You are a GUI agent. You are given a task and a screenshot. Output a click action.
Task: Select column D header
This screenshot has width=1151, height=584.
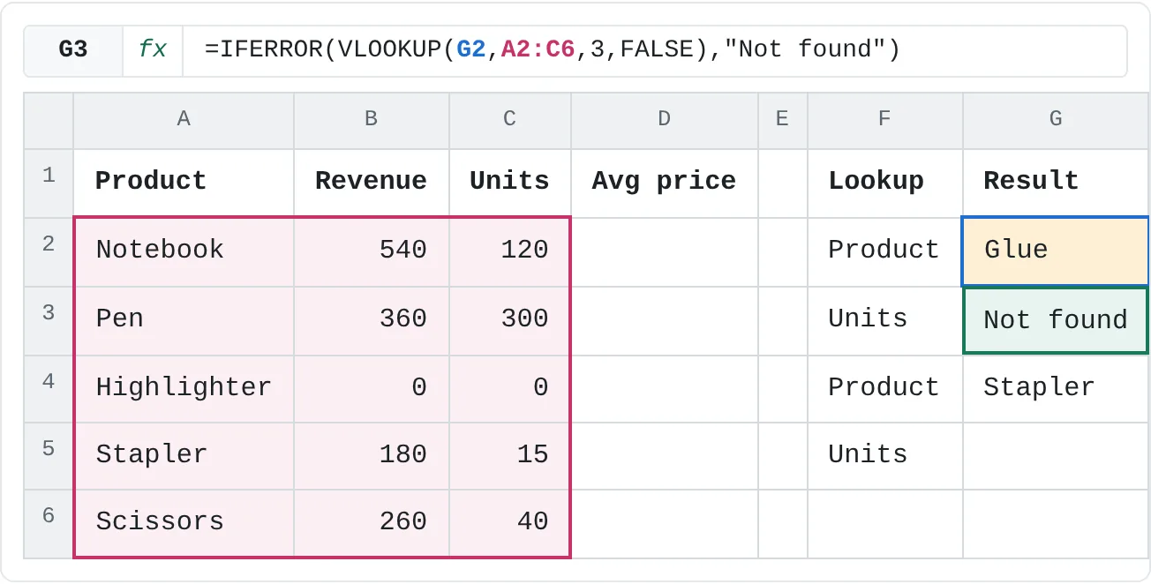coord(665,120)
